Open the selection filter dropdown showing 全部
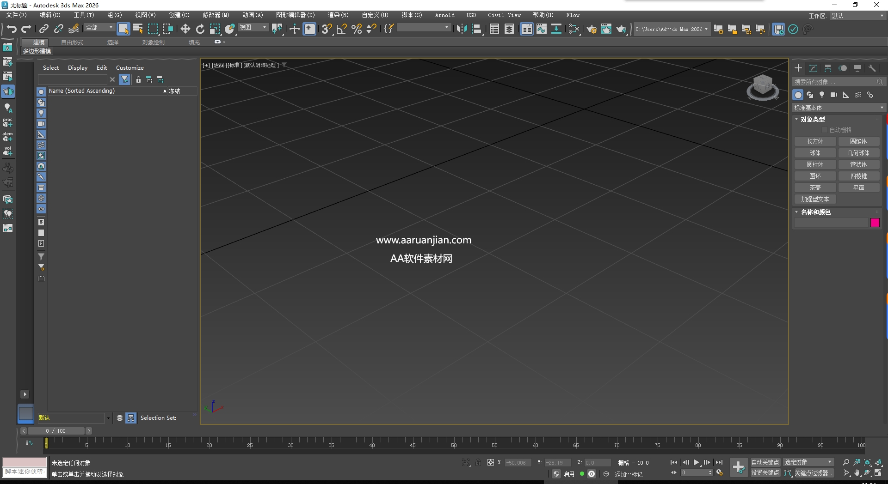This screenshot has width=888, height=484. click(99, 28)
